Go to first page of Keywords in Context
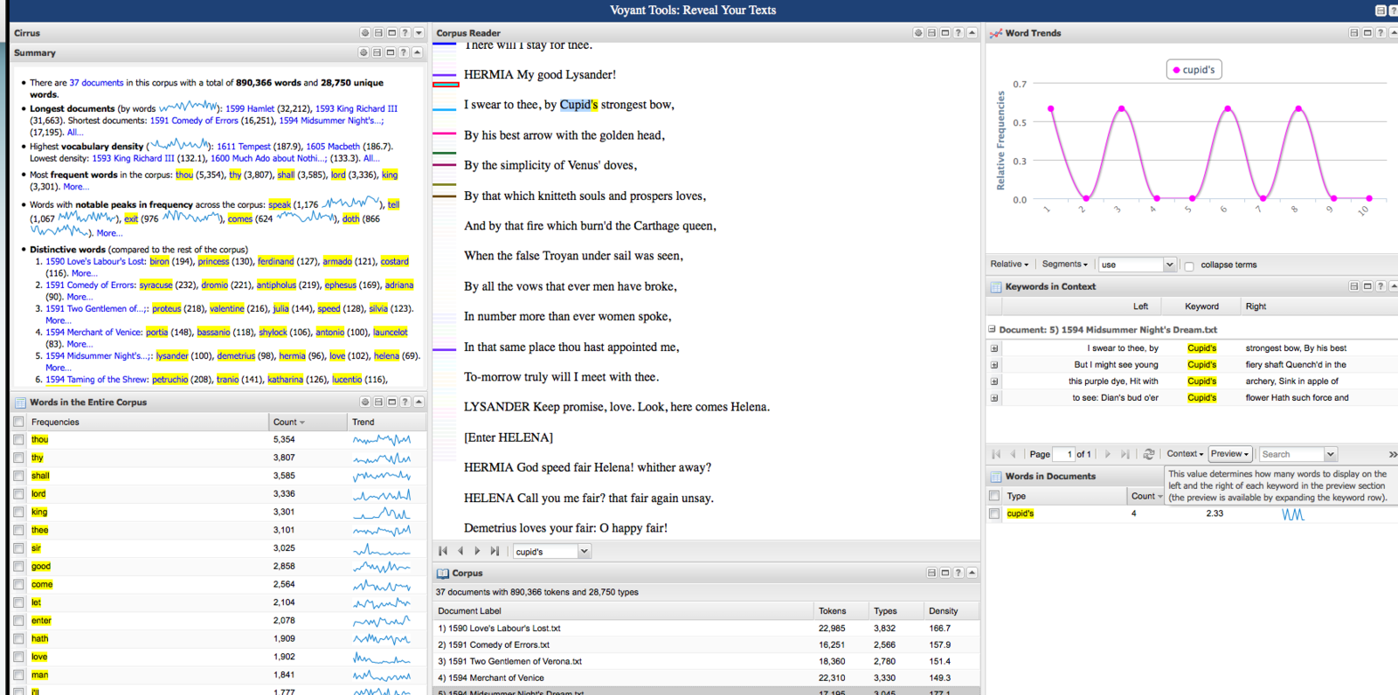The width and height of the screenshot is (1398, 695). point(996,454)
